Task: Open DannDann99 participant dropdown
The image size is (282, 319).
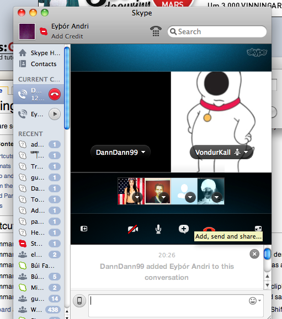Action: coord(143,152)
